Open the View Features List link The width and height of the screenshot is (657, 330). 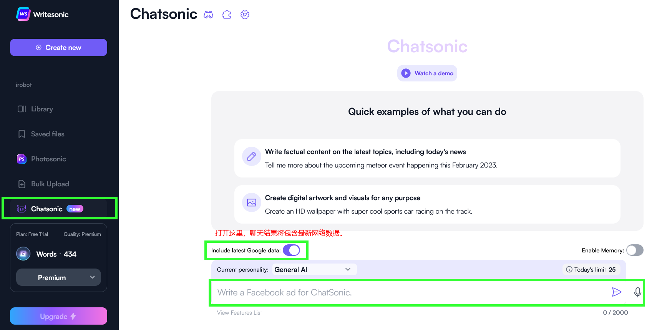[x=239, y=313]
